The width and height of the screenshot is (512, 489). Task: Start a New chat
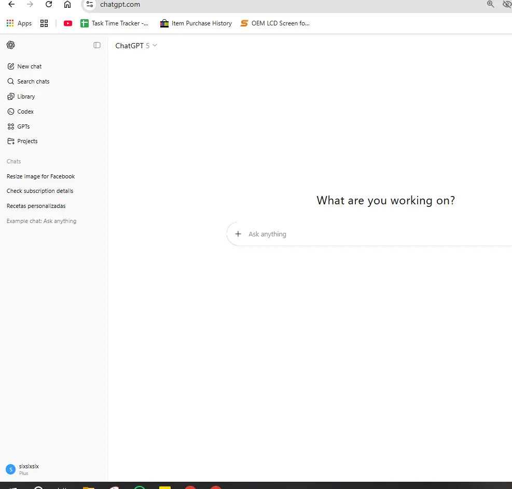click(25, 66)
